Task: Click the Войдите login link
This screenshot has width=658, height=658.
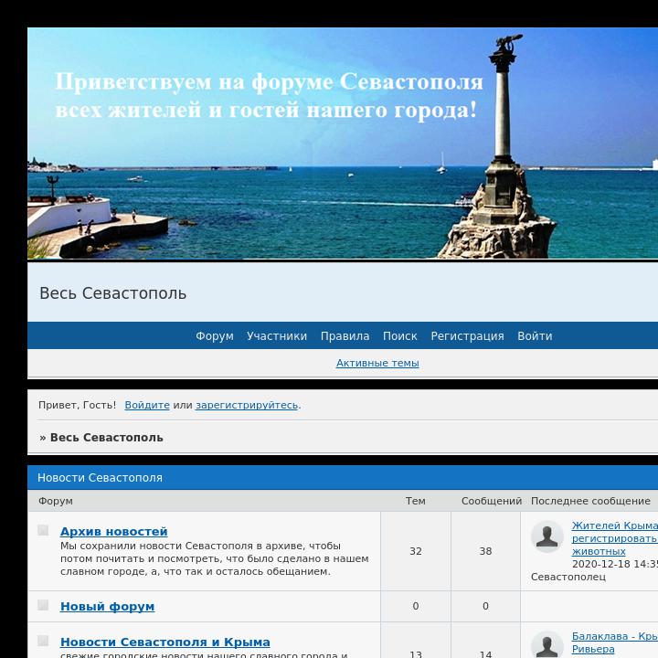Action: (147, 406)
